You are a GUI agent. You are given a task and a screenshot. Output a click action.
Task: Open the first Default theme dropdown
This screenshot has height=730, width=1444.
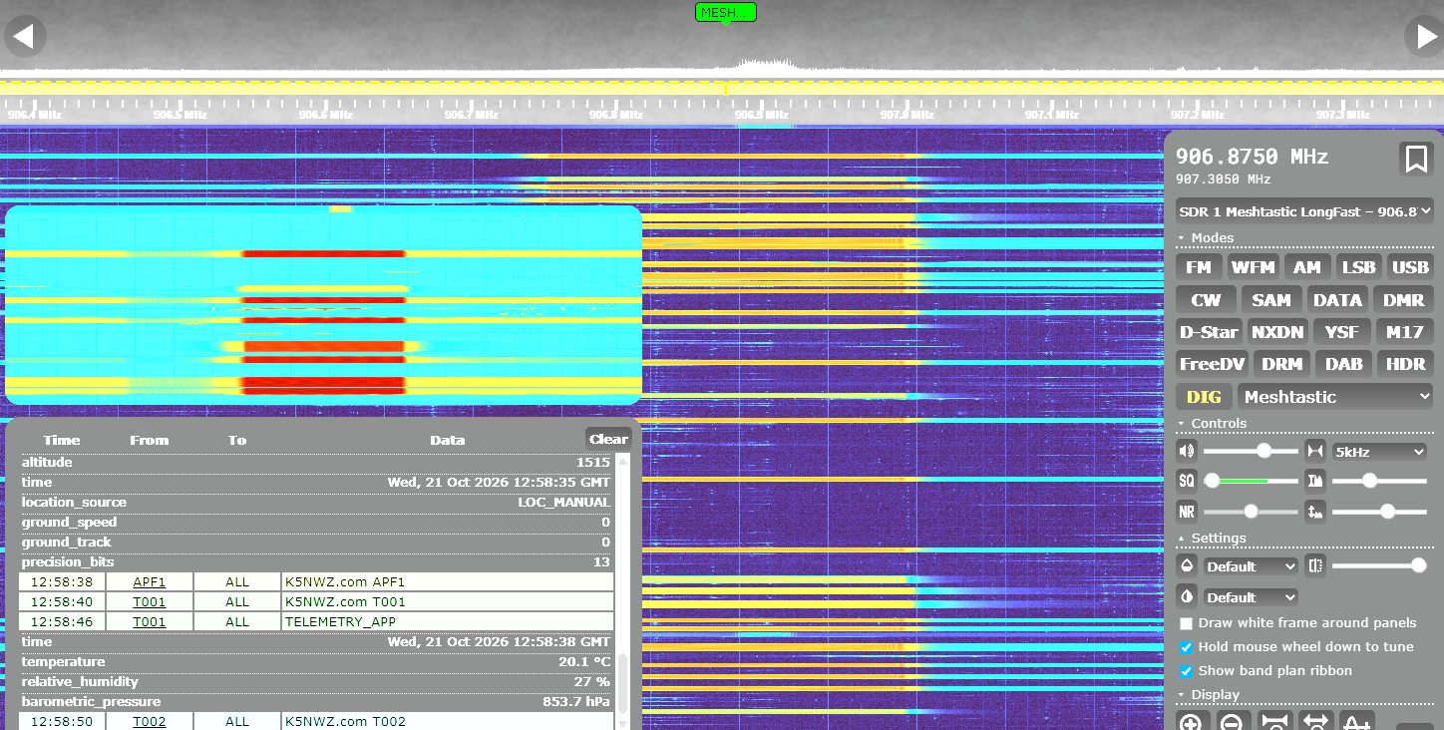pos(1251,566)
